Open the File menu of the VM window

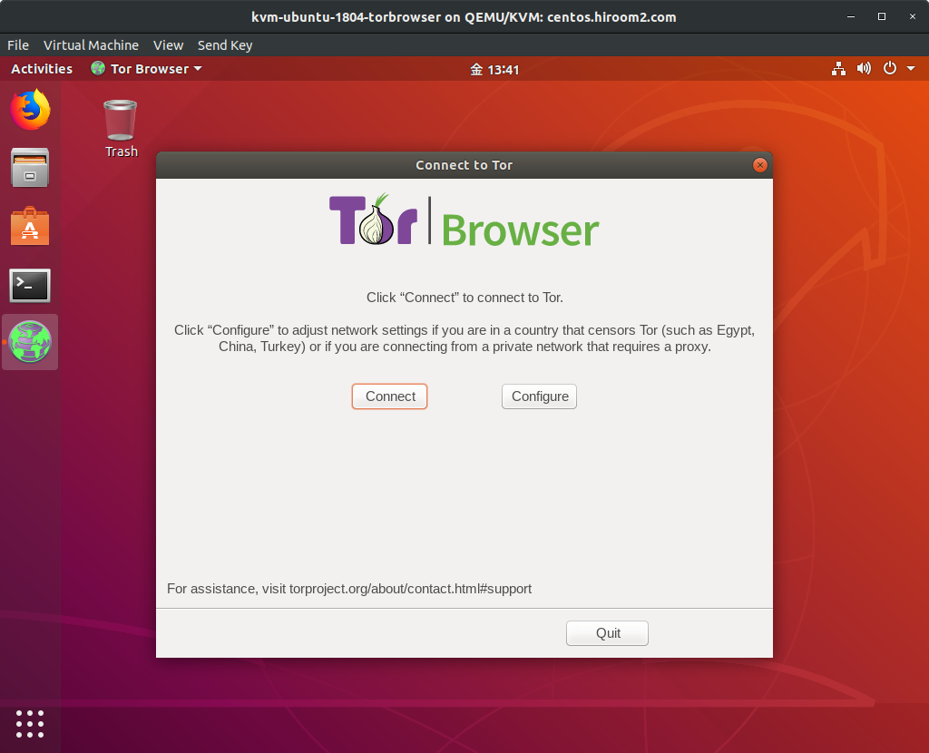(x=18, y=45)
